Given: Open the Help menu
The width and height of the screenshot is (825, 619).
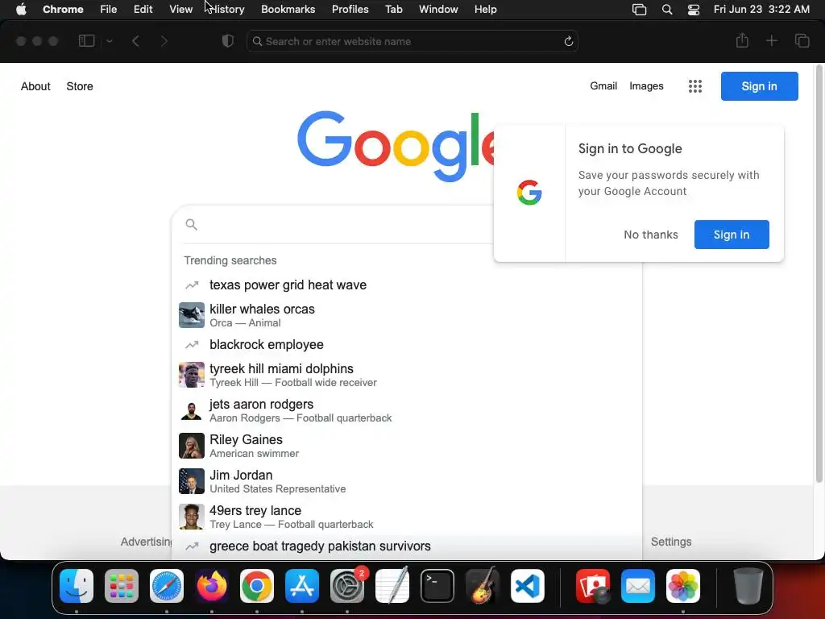Looking at the screenshot, I should point(485,9).
